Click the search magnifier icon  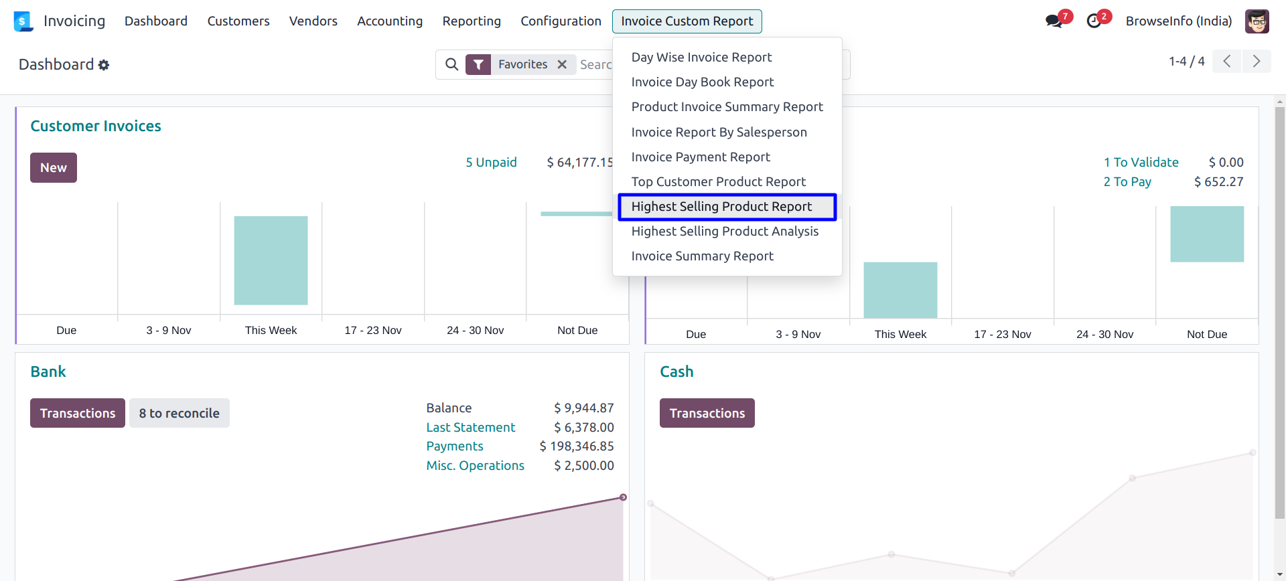452,64
